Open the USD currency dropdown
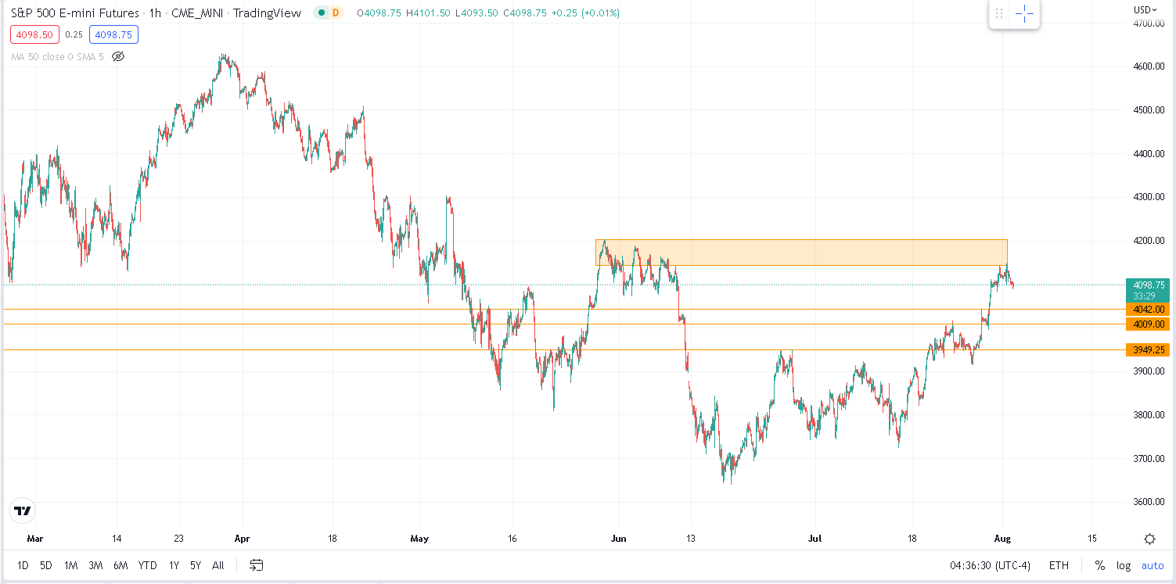The image size is (1176, 584). (1146, 9)
